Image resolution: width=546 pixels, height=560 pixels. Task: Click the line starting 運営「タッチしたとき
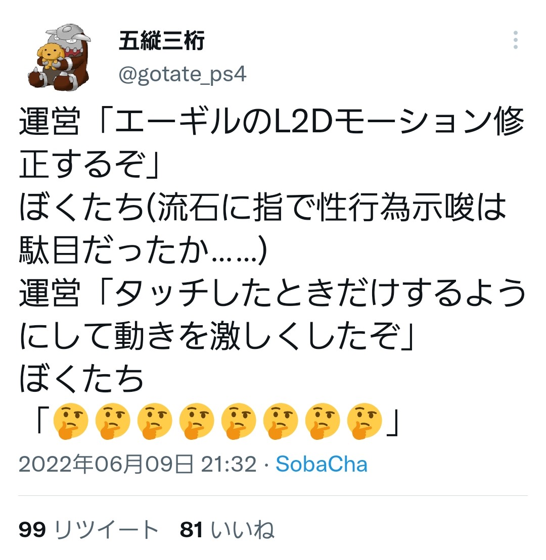coord(272,293)
